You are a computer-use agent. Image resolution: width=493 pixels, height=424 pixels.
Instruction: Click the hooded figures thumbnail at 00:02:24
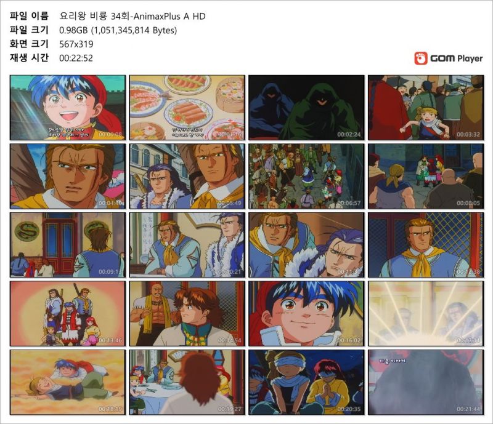tap(306, 108)
